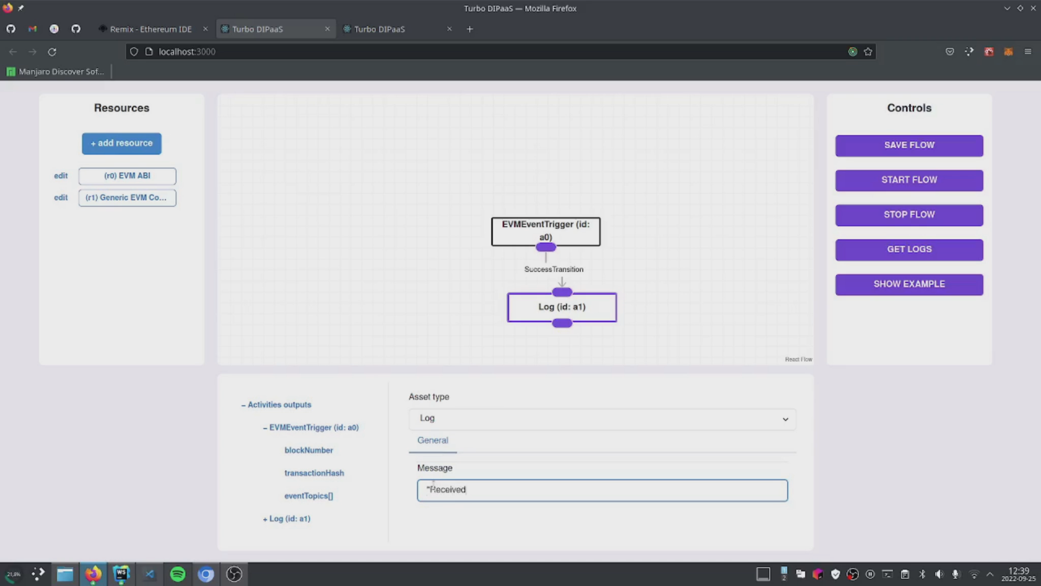This screenshot has width=1041, height=586.
Task: Click the EVMEventTrigger node's bottom handle
Action: (x=546, y=247)
